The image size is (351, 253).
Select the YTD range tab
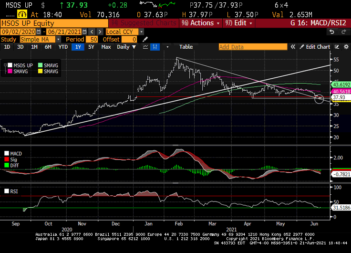click(63, 47)
